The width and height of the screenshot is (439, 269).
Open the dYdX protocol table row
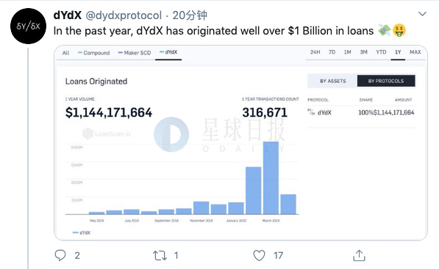(361, 112)
